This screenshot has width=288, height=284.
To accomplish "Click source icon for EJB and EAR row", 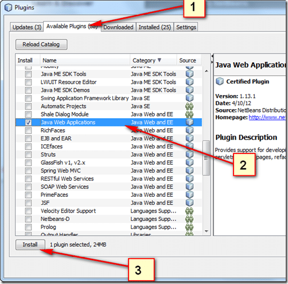I will (x=189, y=138).
